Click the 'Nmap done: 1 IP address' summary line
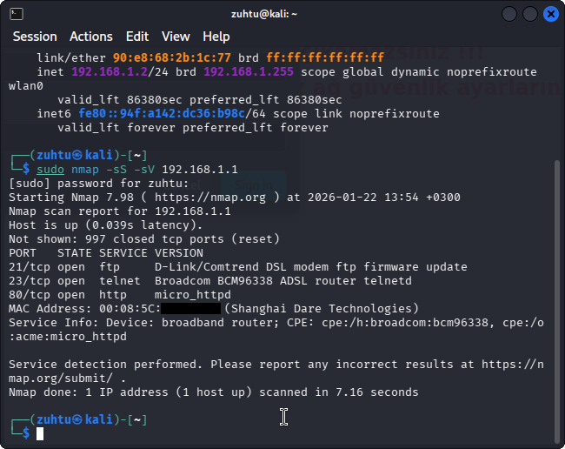The width and height of the screenshot is (565, 449). point(214,392)
